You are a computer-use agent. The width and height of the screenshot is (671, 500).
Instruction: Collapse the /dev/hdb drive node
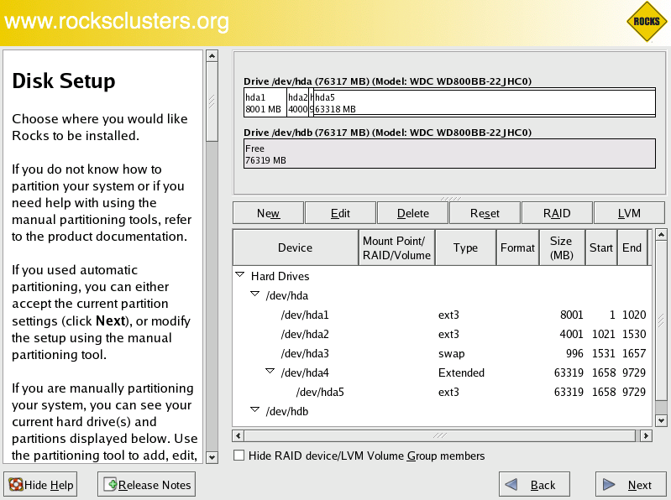point(254,410)
